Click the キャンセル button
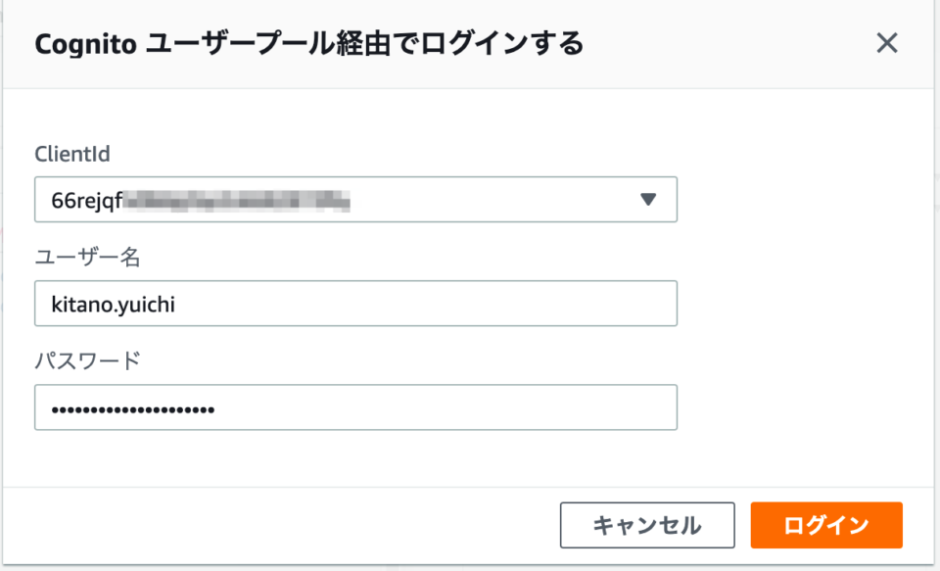940x571 pixels. pyautogui.click(x=647, y=525)
